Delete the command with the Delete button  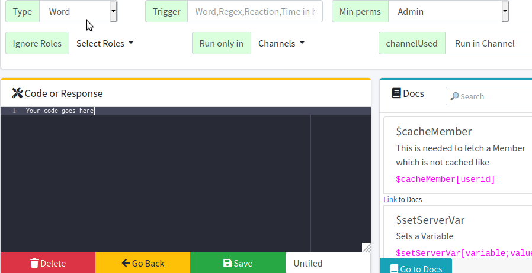coord(48,263)
